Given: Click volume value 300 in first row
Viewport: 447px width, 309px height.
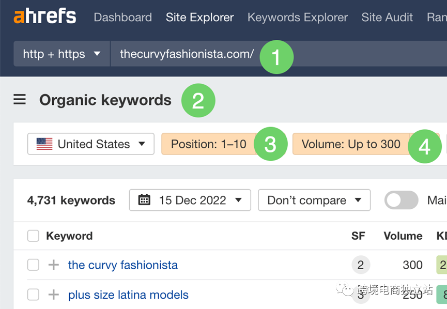Looking at the screenshot, I should [412, 265].
